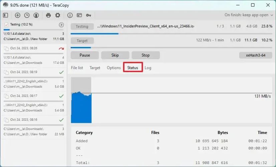Screen dimensions: 276x167
Task: Maximize the TeraCopy window
Action: (x=253, y=5)
